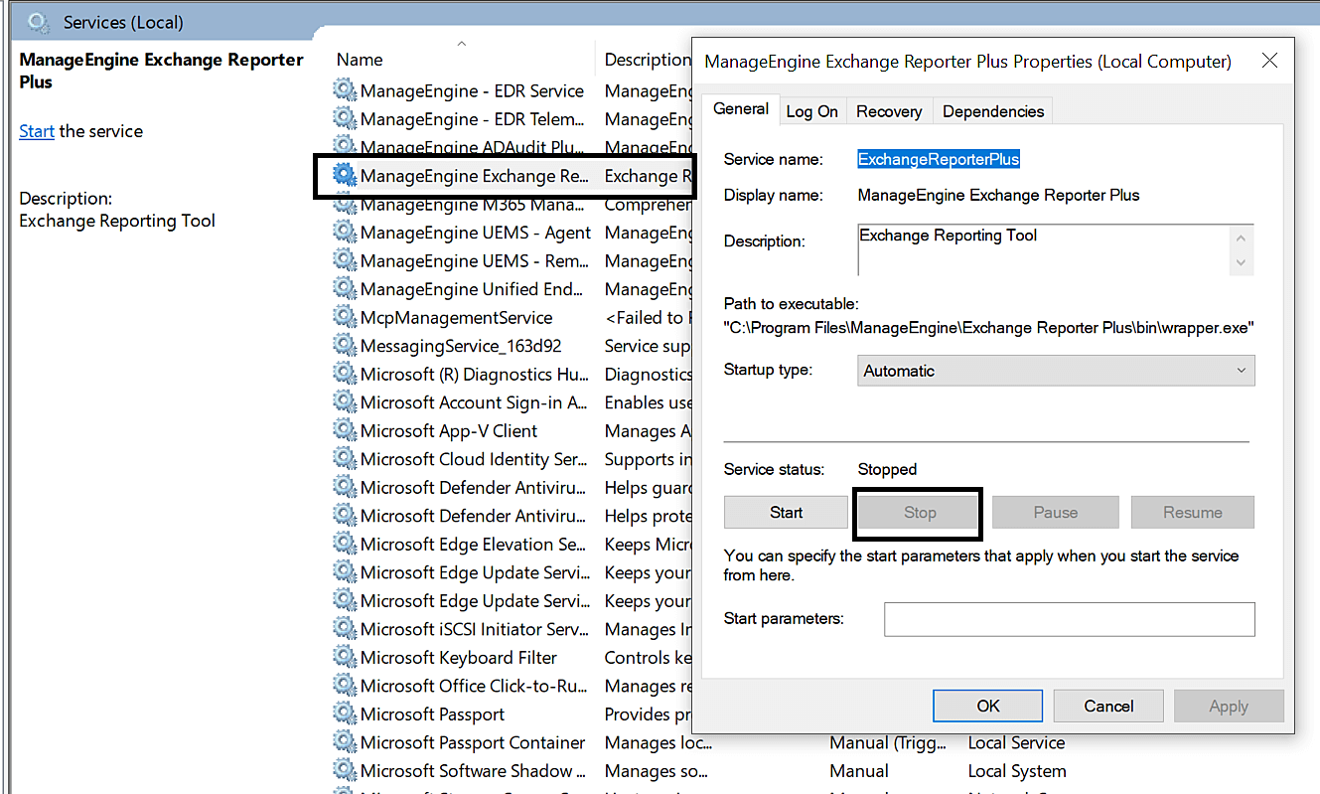Click the Local System log-on cell
This screenshot has height=794, width=1320.
[x=1017, y=770]
